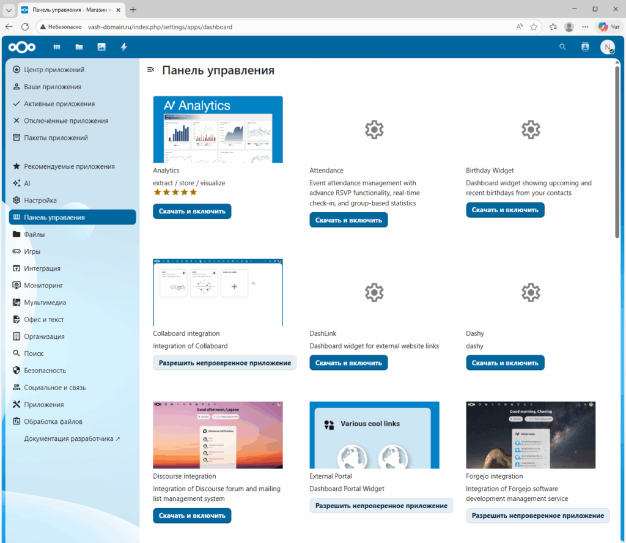
Task: Select the Отключённые приложения category
Action: (x=66, y=120)
